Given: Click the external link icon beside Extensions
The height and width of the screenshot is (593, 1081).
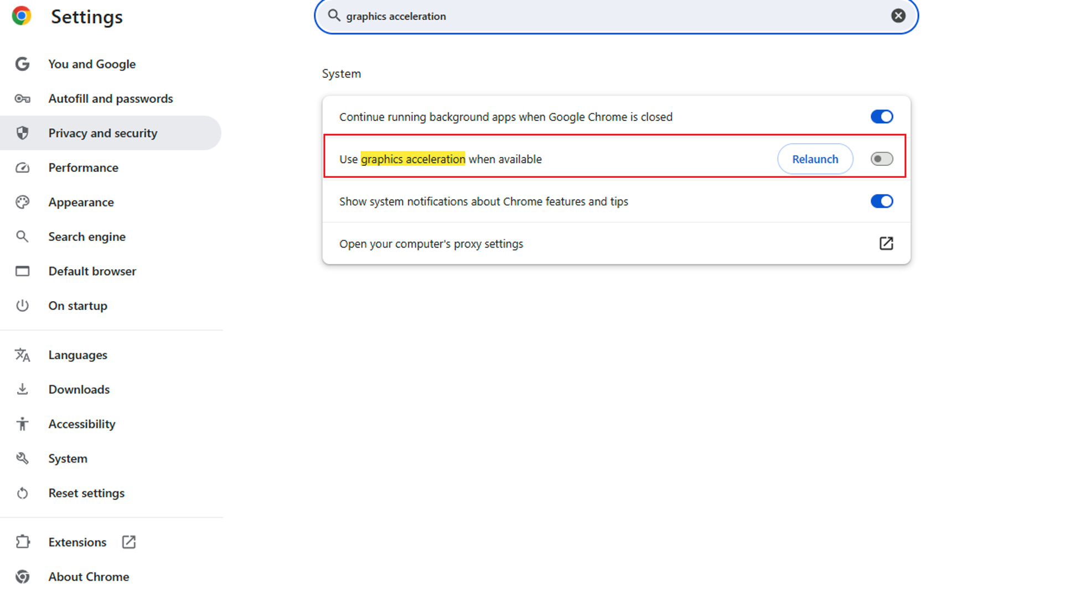Looking at the screenshot, I should coord(128,542).
